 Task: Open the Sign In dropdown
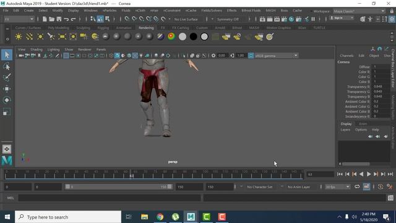(342, 18)
